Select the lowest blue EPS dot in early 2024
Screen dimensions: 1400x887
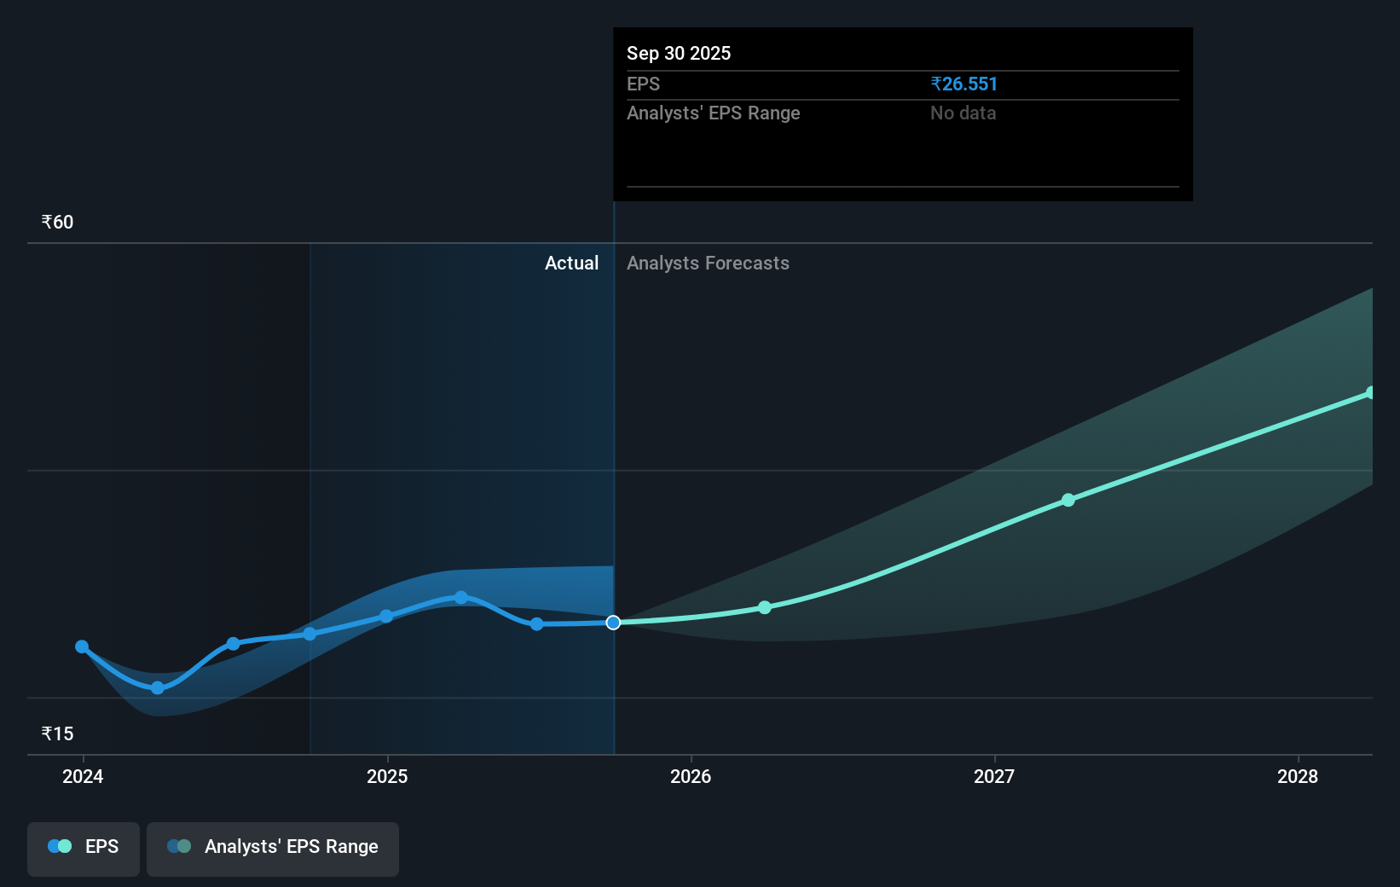158,687
